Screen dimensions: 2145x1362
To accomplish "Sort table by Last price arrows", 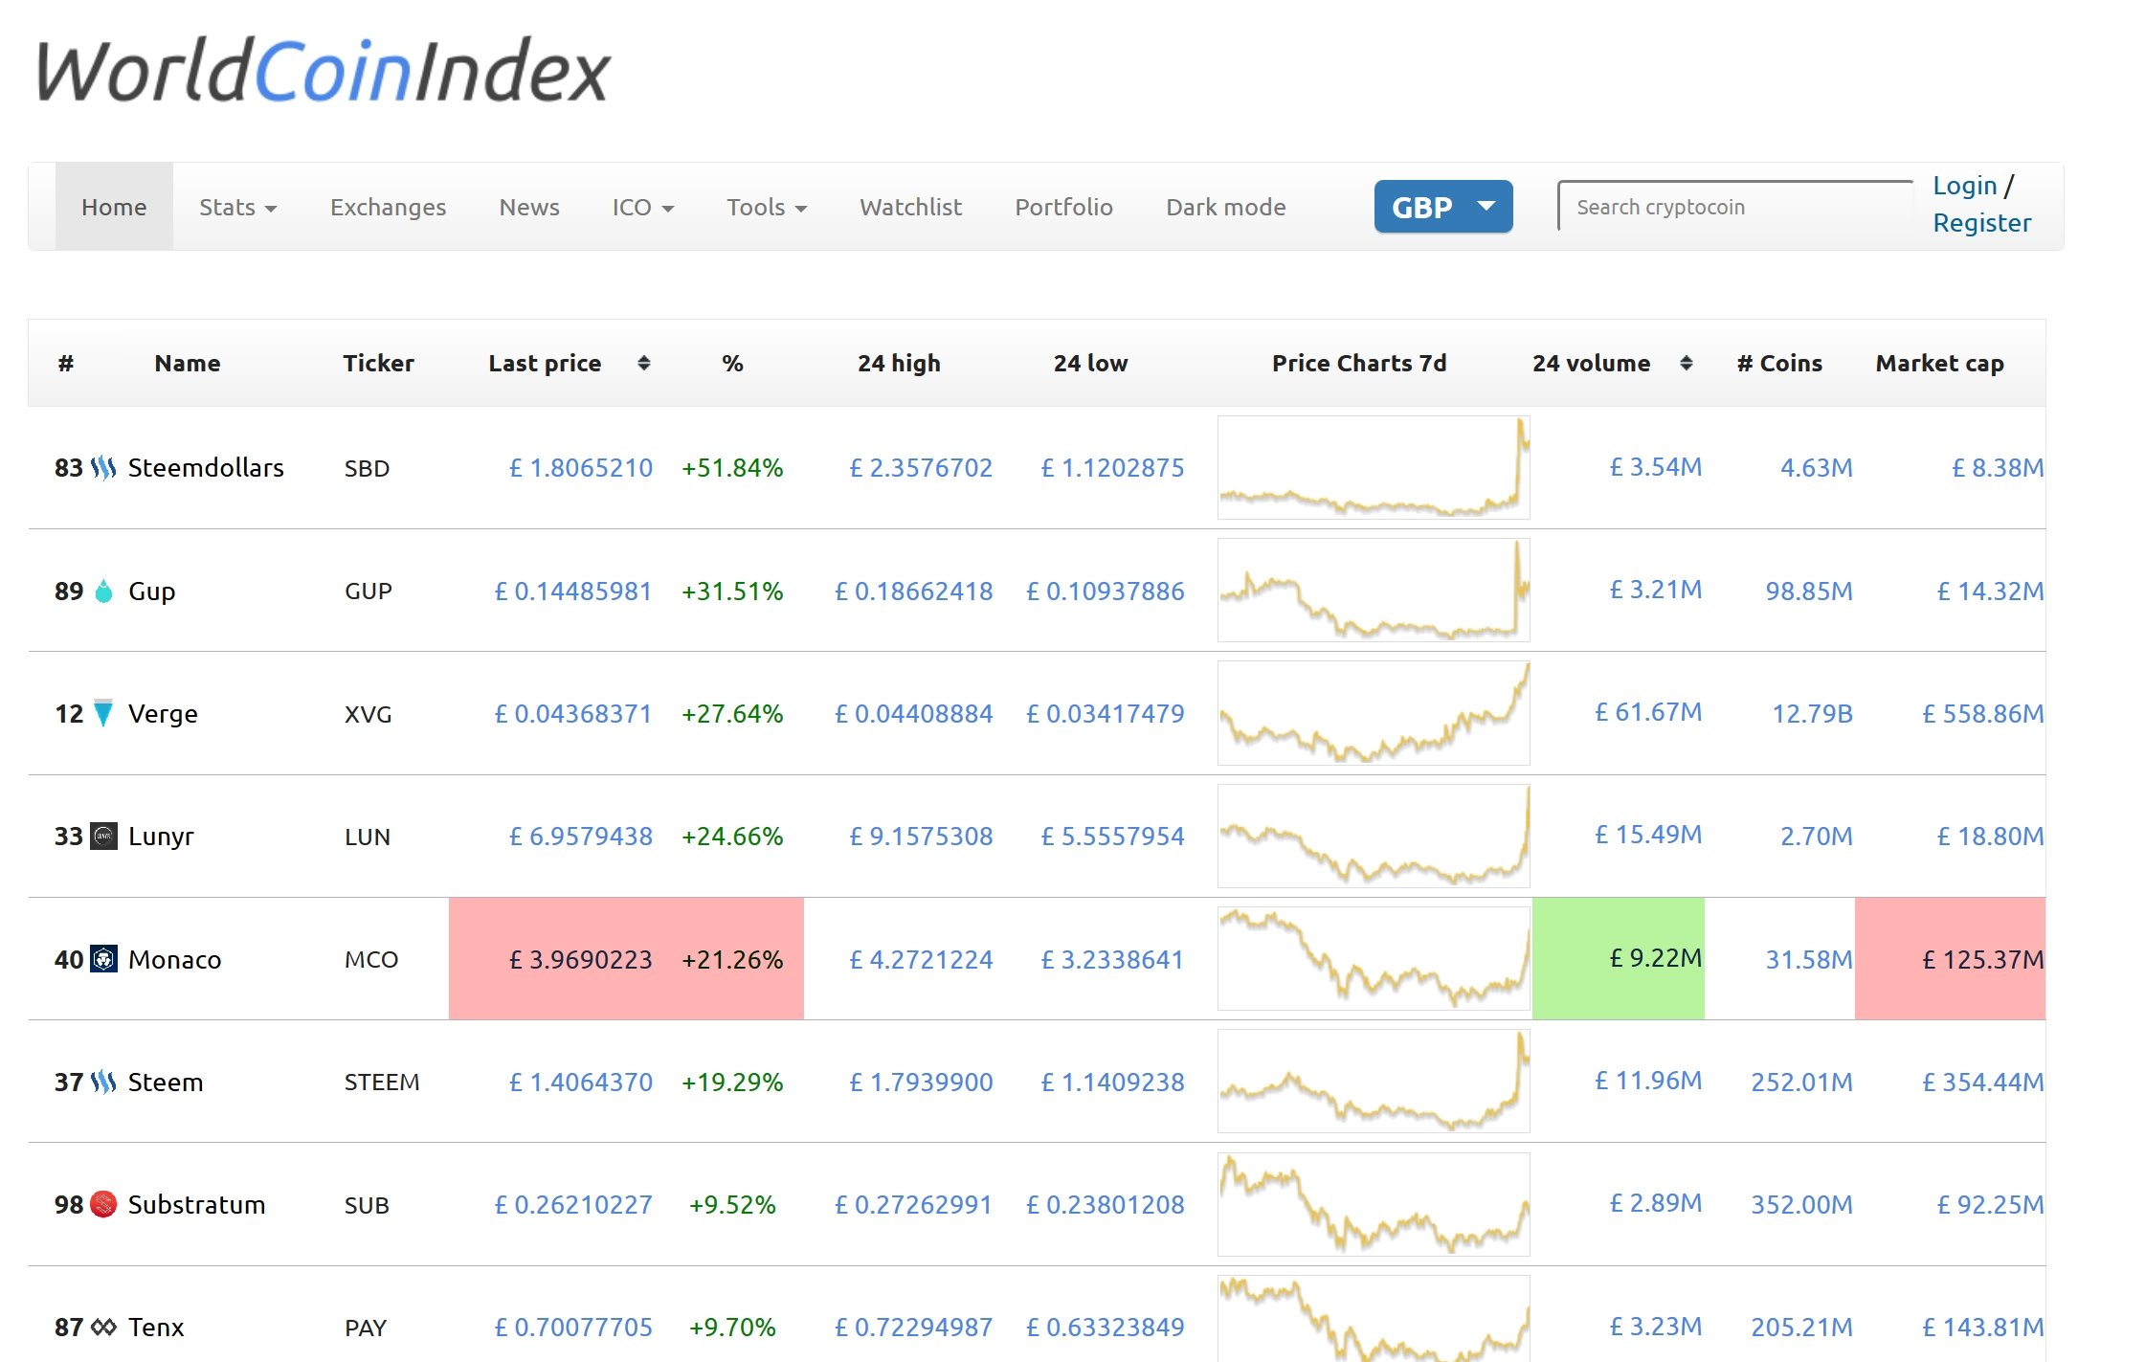I will click(x=644, y=363).
